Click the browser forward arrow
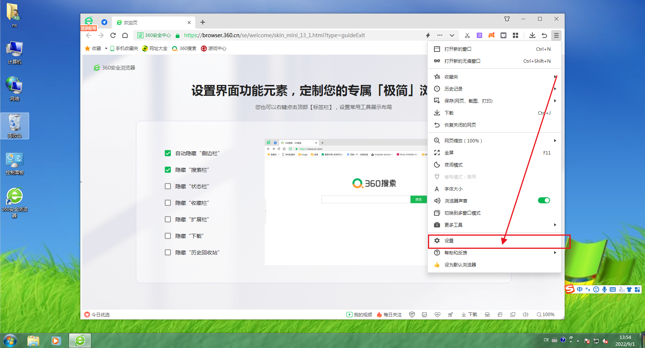Viewport: 645px width, 348px height. 101,35
